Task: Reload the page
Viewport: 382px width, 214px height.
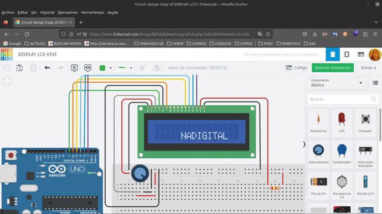Action: point(27,34)
